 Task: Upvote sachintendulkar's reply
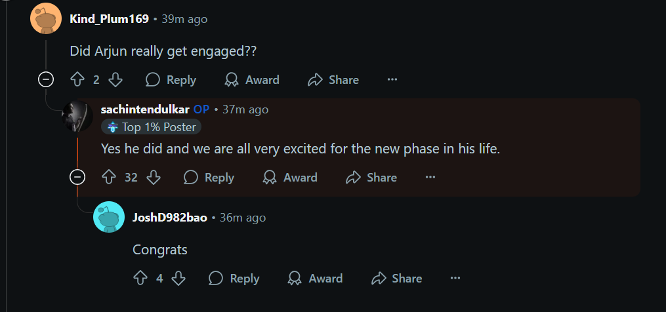109,178
